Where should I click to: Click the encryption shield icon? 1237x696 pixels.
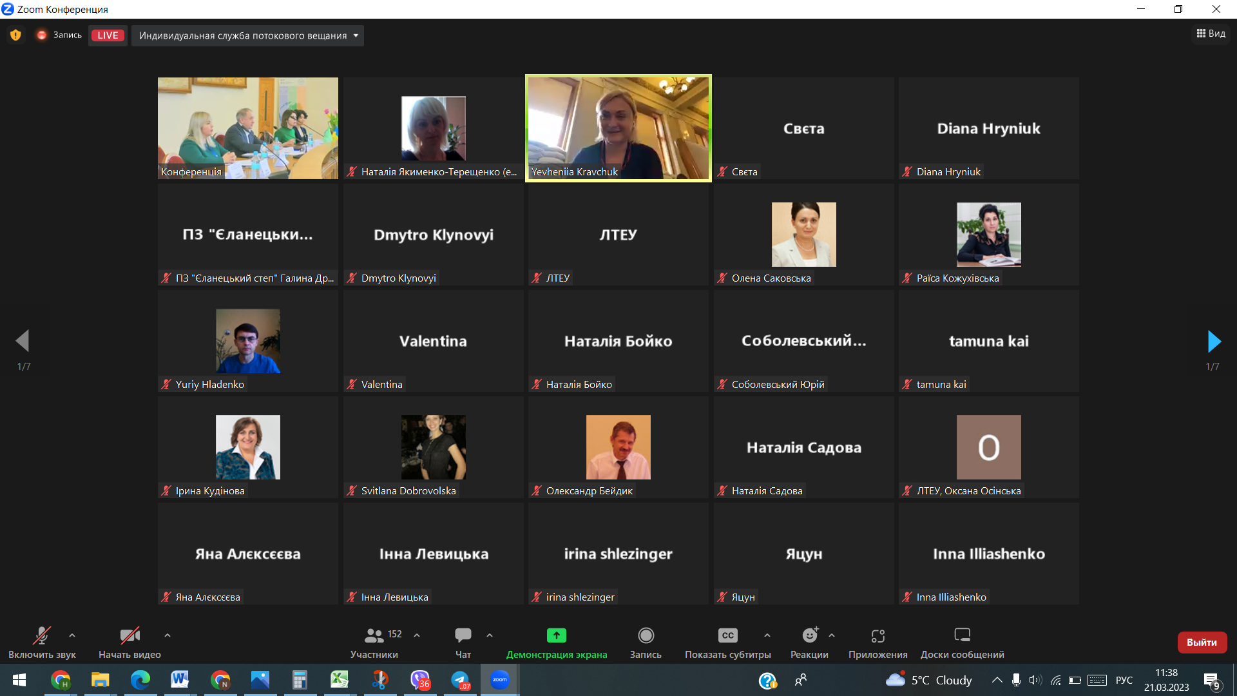pyautogui.click(x=15, y=35)
